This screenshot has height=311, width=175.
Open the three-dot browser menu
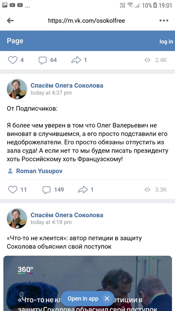[x=164, y=20]
